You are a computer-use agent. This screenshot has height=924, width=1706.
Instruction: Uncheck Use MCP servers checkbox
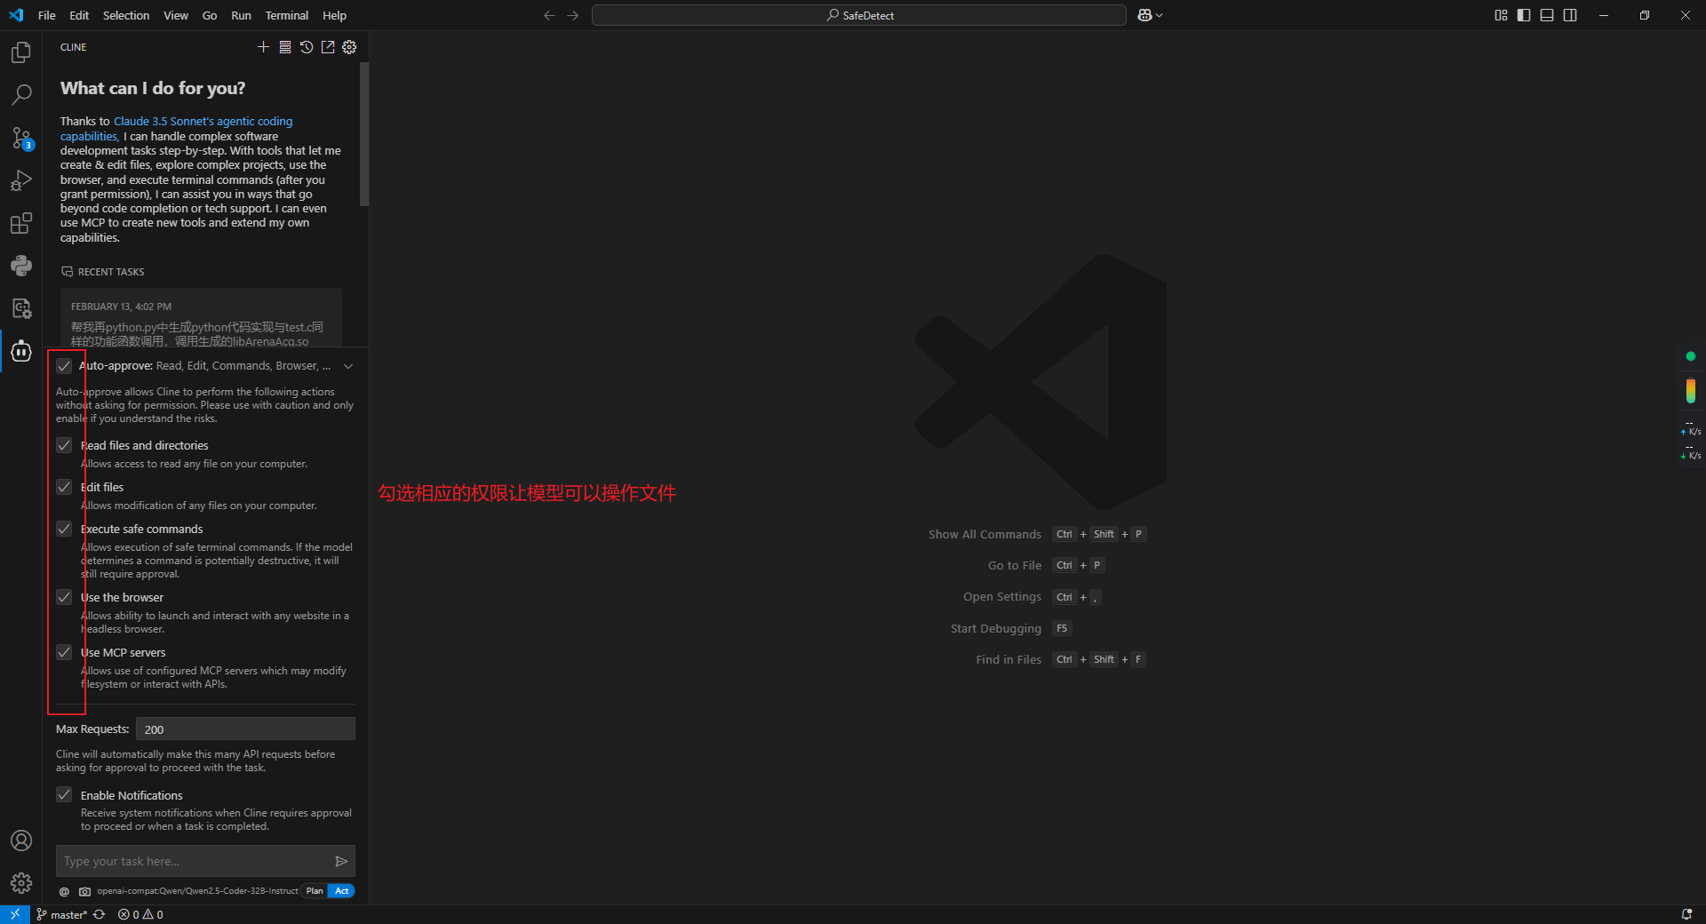(64, 652)
